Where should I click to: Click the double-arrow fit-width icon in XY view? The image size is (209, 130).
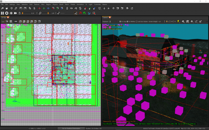16,21
